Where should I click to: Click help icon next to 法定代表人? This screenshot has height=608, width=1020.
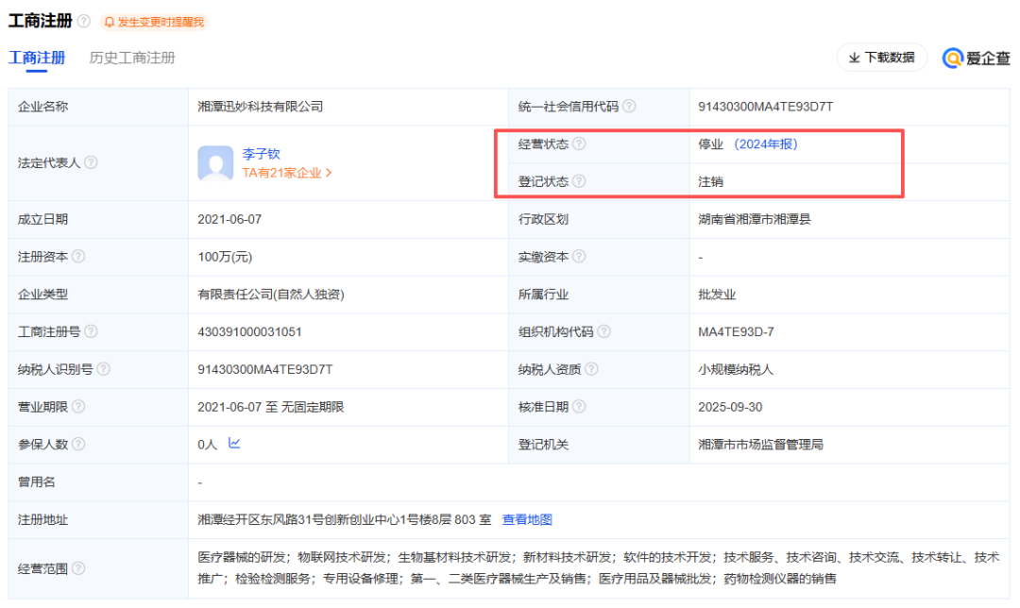[91, 162]
